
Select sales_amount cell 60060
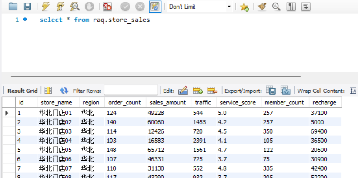pos(168,122)
